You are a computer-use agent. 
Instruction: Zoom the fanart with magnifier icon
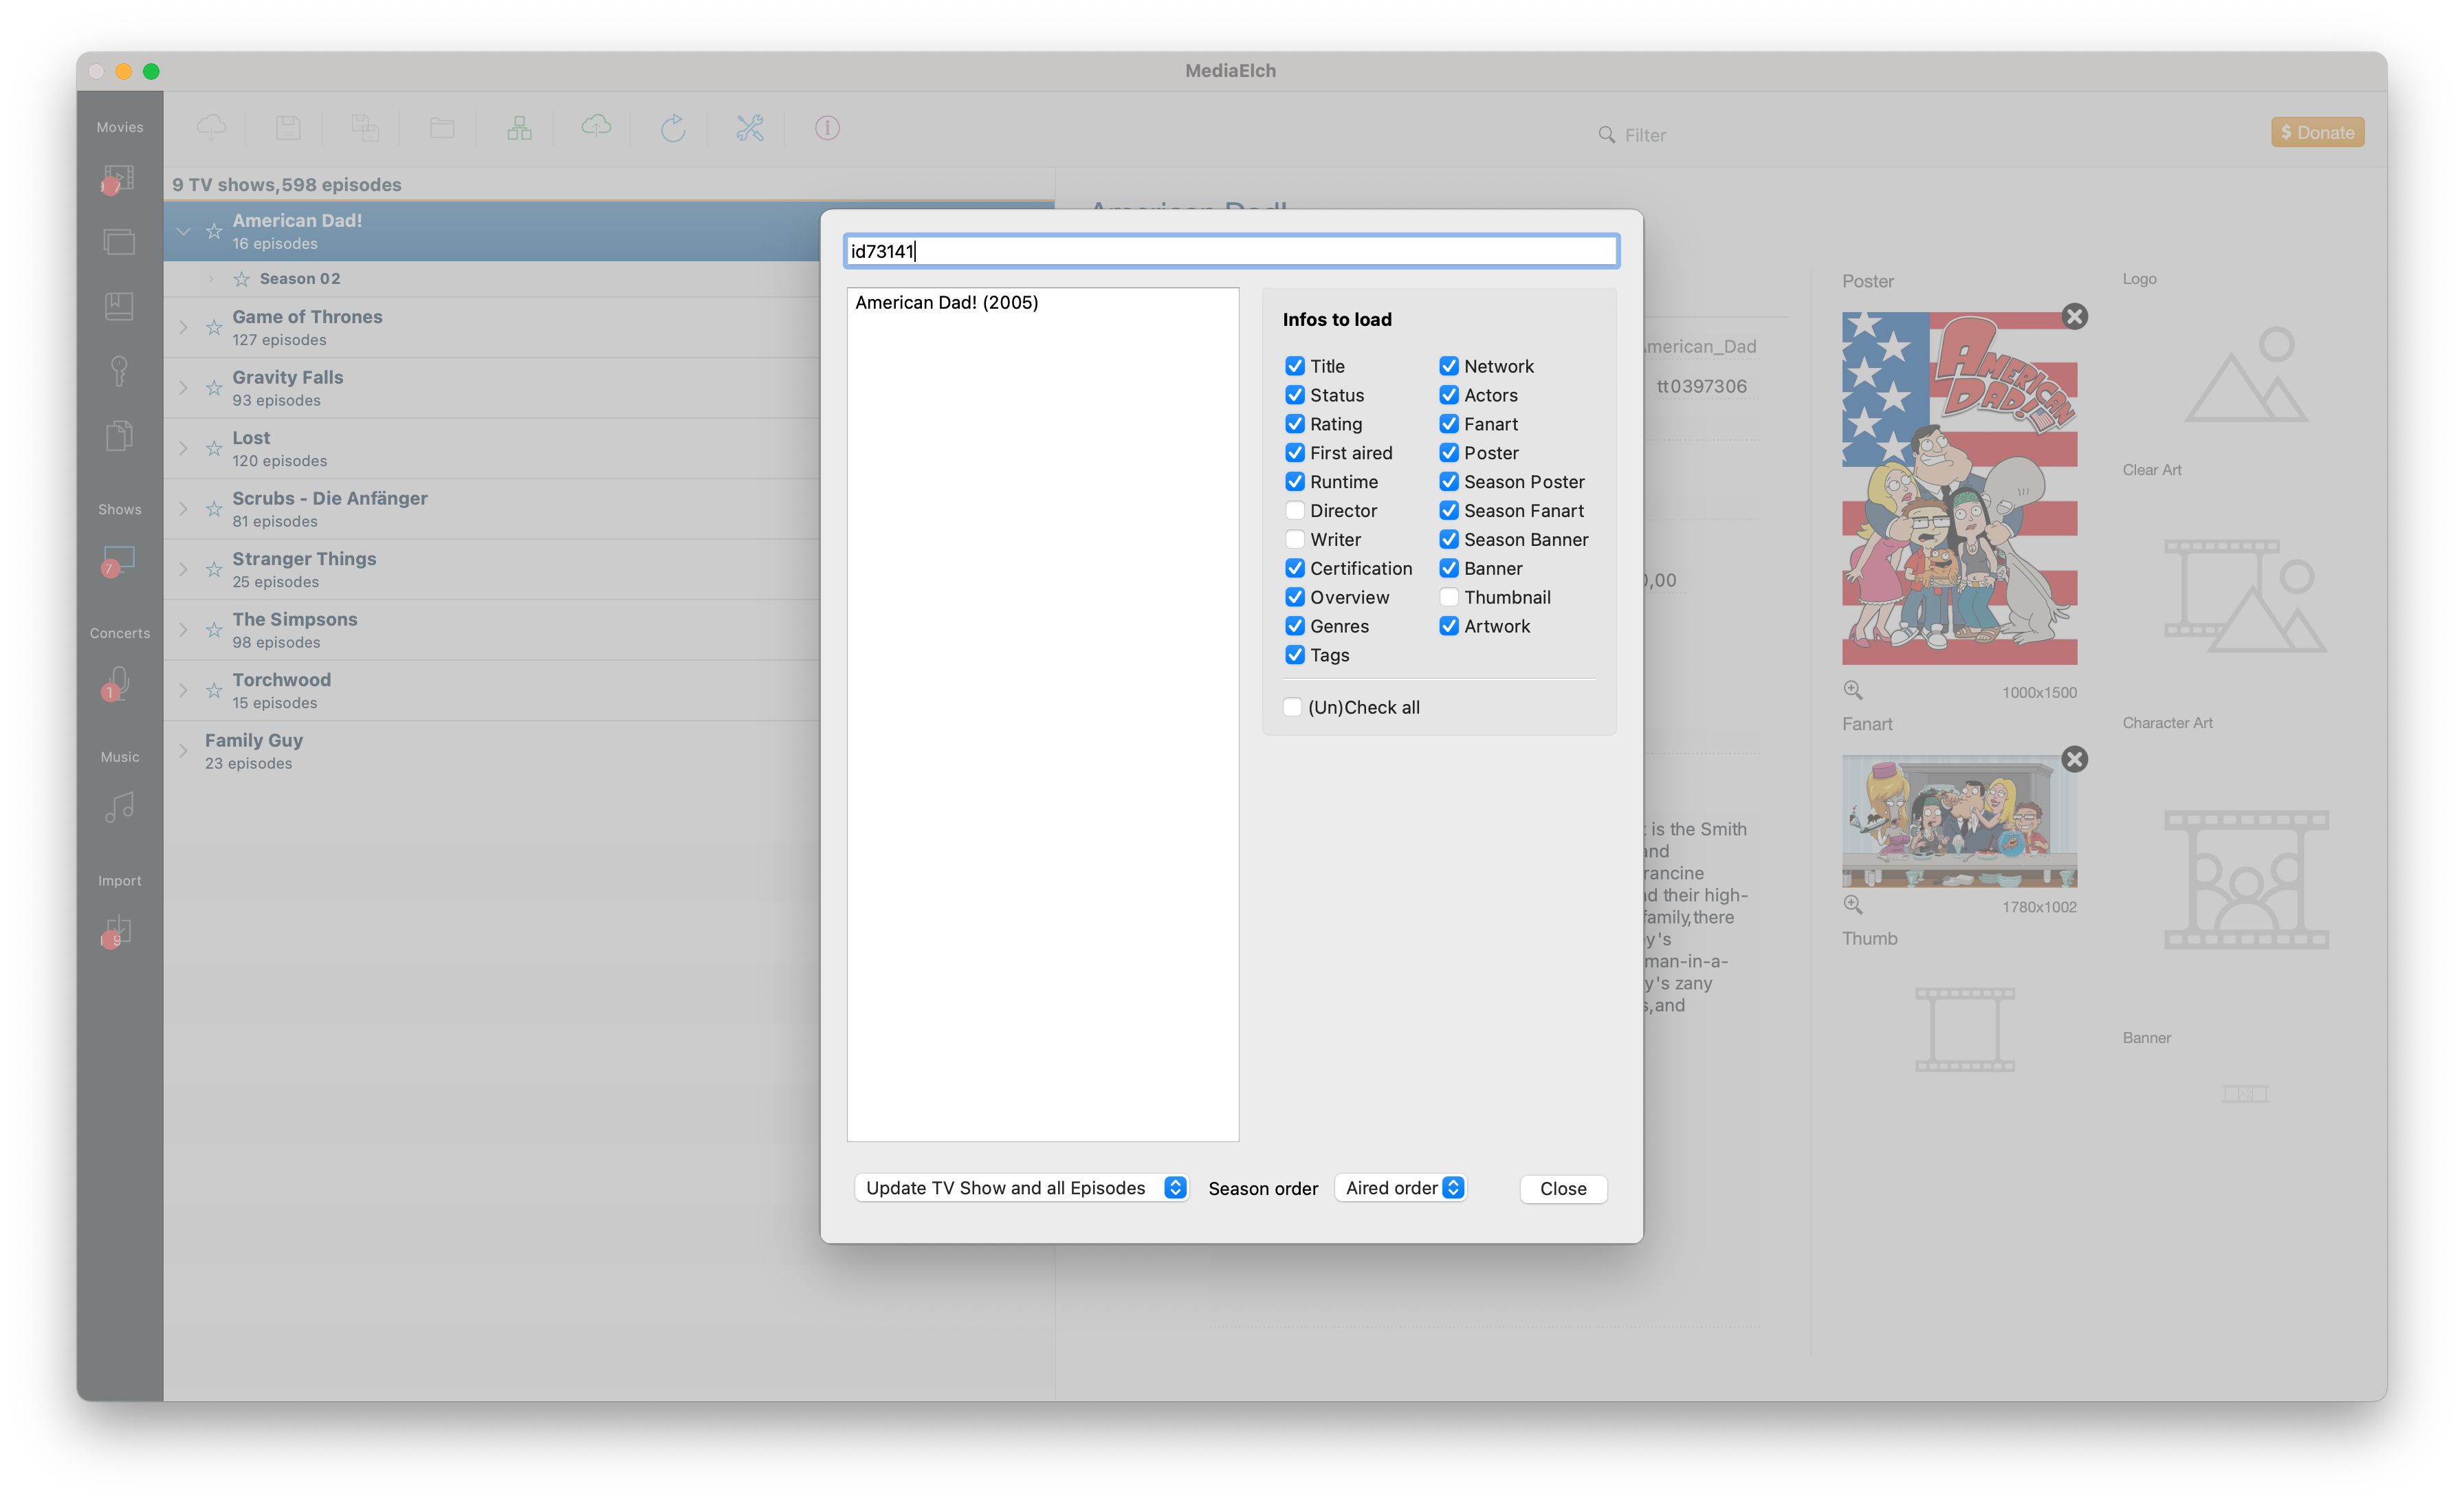(1852, 905)
